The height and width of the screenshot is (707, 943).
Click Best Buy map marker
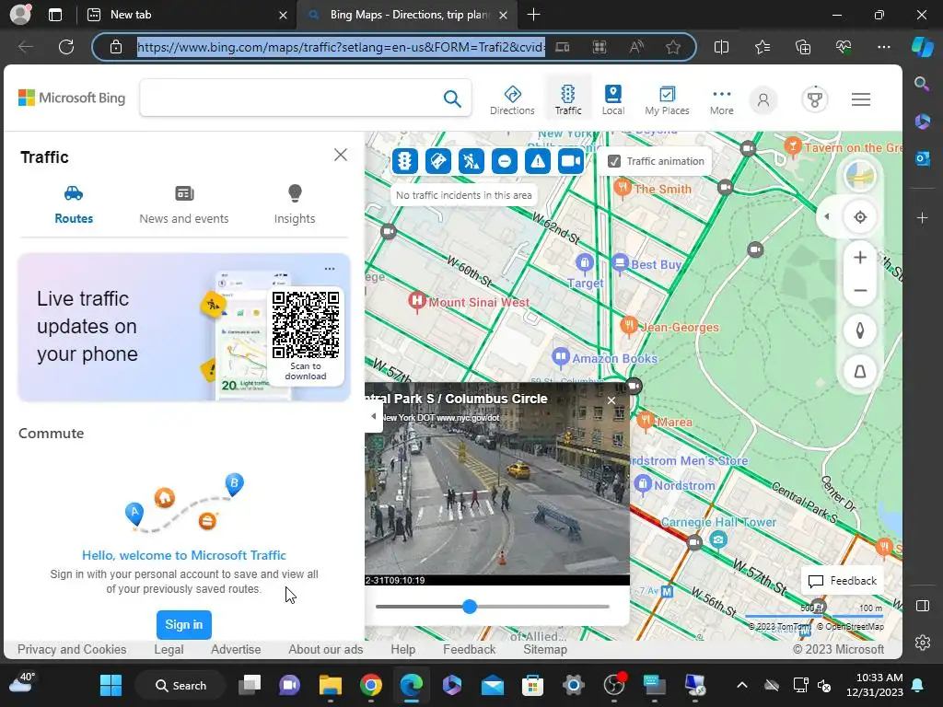pyautogui.click(x=620, y=263)
